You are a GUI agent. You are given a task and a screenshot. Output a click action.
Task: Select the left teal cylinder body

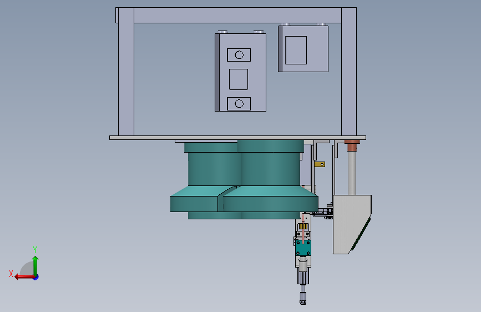[x=214, y=169]
